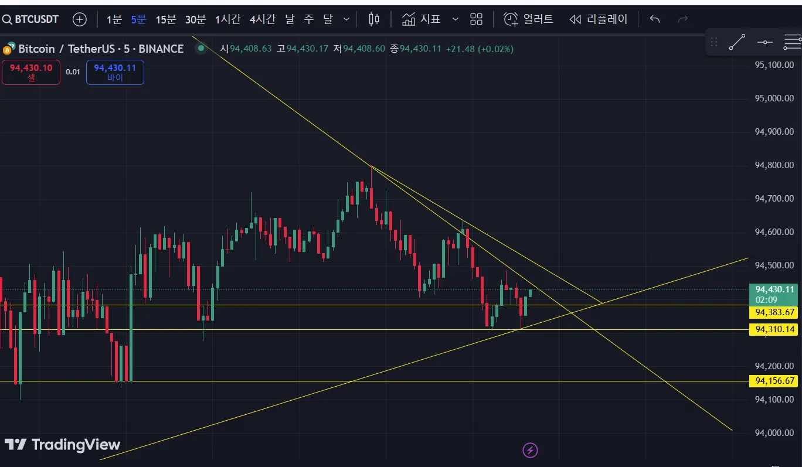Expand the timeframe interval dropdown chevron
802x467 pixels.
coord(346,19)
